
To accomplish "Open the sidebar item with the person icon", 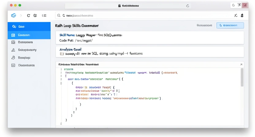I will [x=29, y=57].
